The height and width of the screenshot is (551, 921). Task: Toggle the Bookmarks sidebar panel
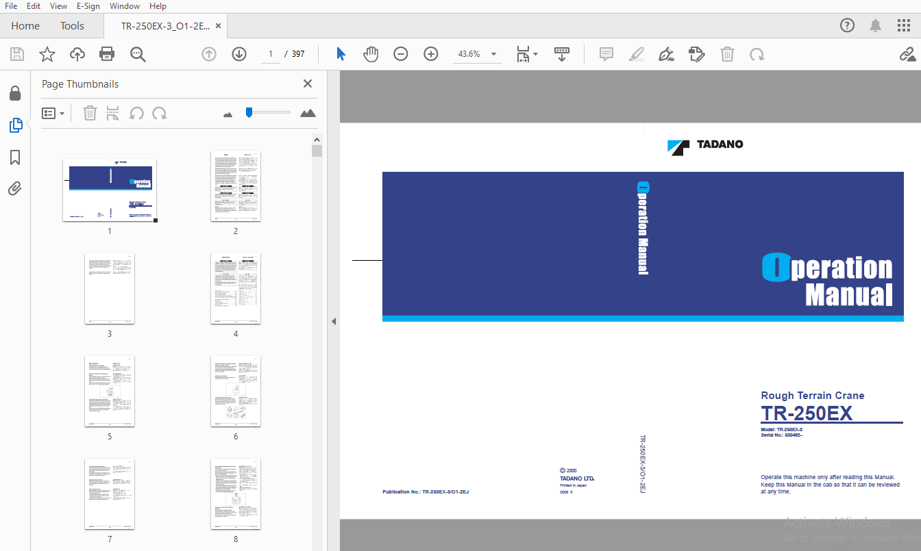click(x=15, y=157)
